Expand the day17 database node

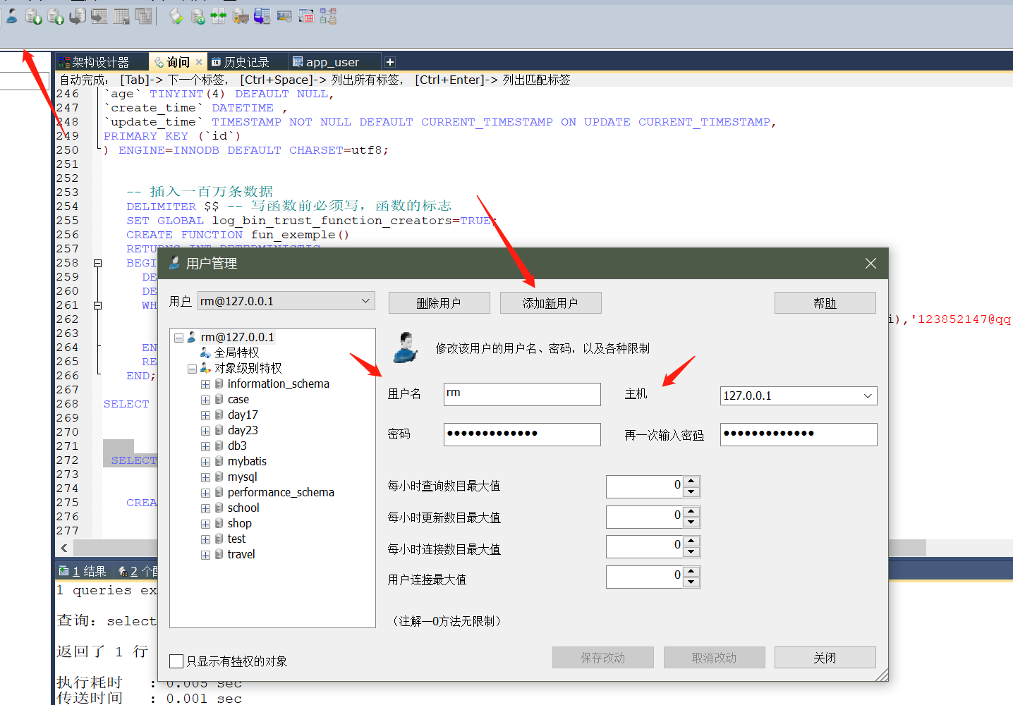pyautogui.click(x=205, y=415)
